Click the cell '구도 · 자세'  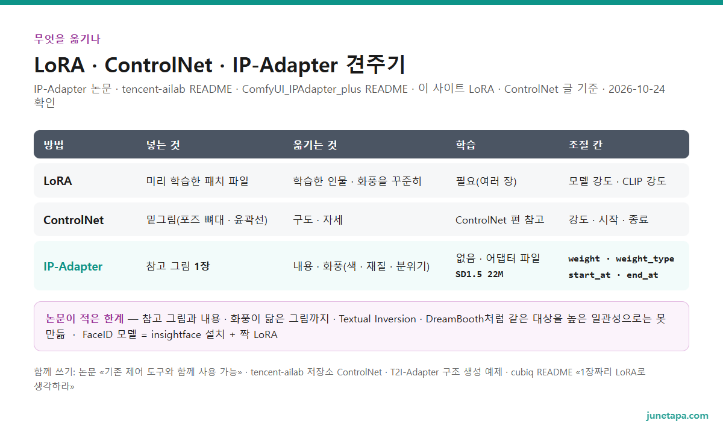pyautogui.click(x=318, y=220)
